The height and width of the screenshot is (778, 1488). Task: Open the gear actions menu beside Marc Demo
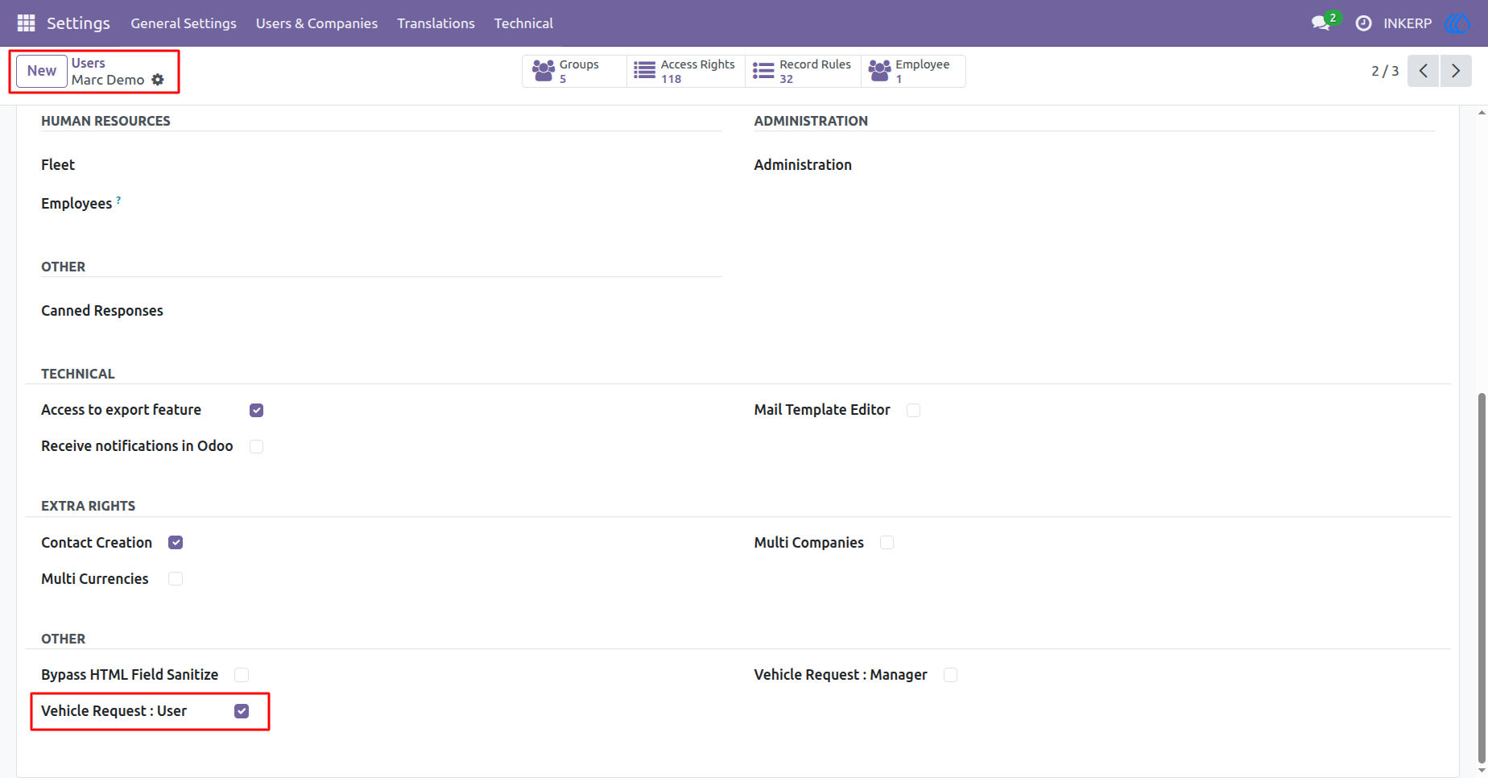158,80
